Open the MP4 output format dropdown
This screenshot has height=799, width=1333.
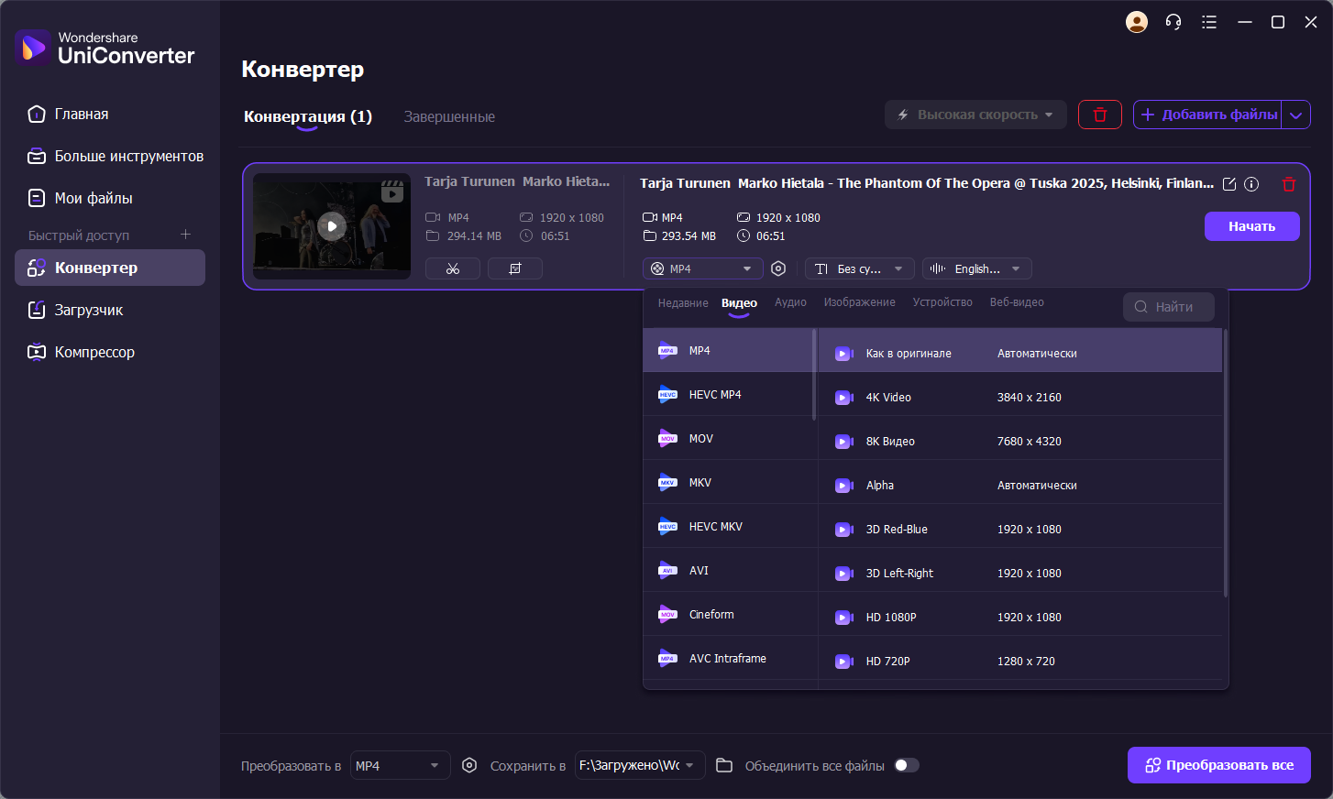702,268
